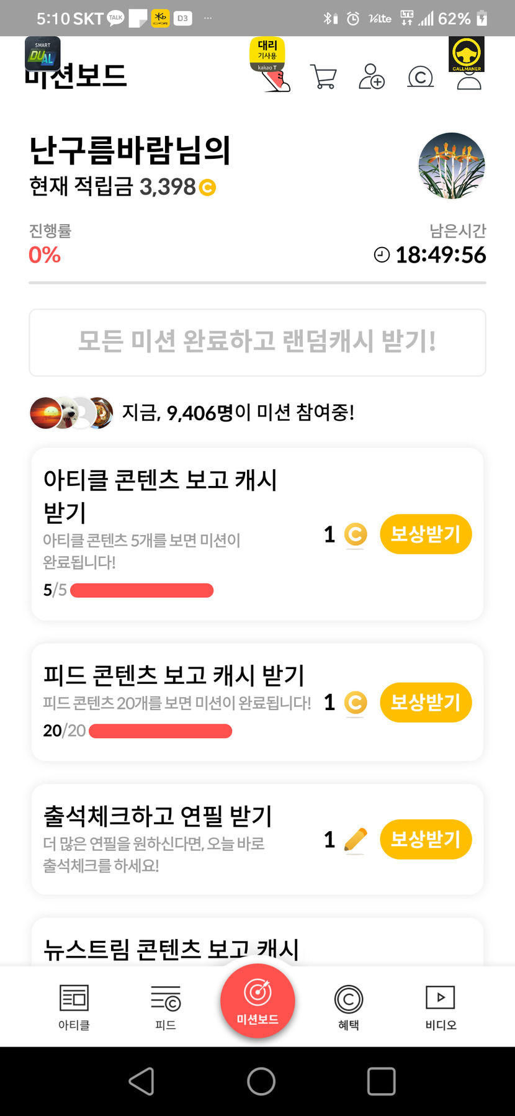
Task: Tap the 아티클 mission 5/5 progress bar
Action: point(142,590)
